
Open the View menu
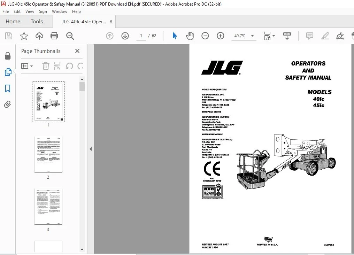point(30,11)
